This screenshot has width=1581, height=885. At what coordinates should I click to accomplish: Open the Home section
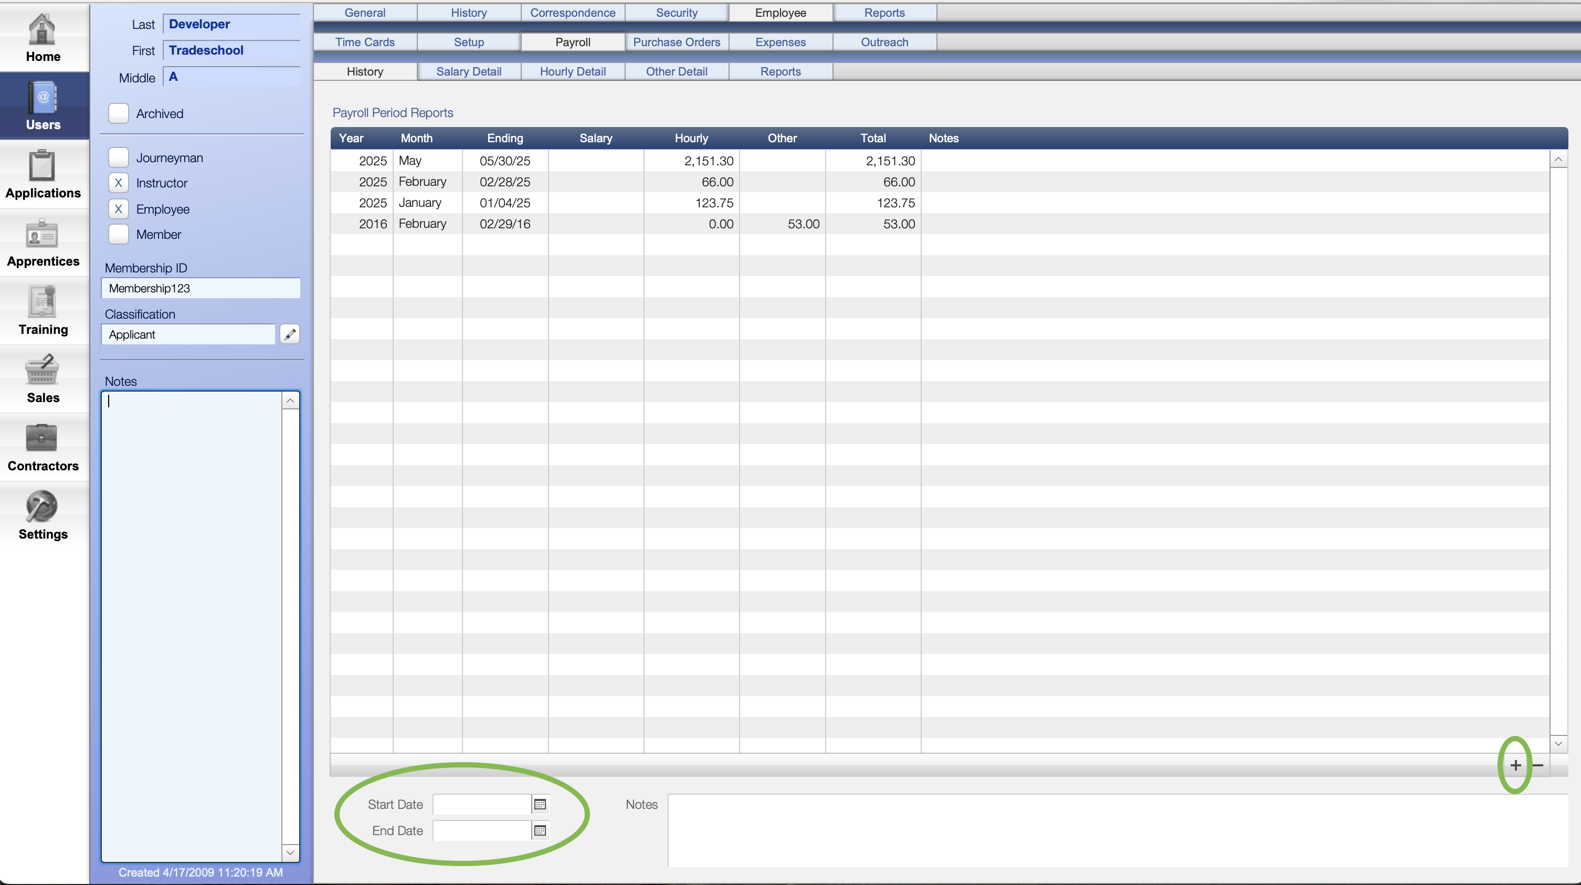pos(43,38)
